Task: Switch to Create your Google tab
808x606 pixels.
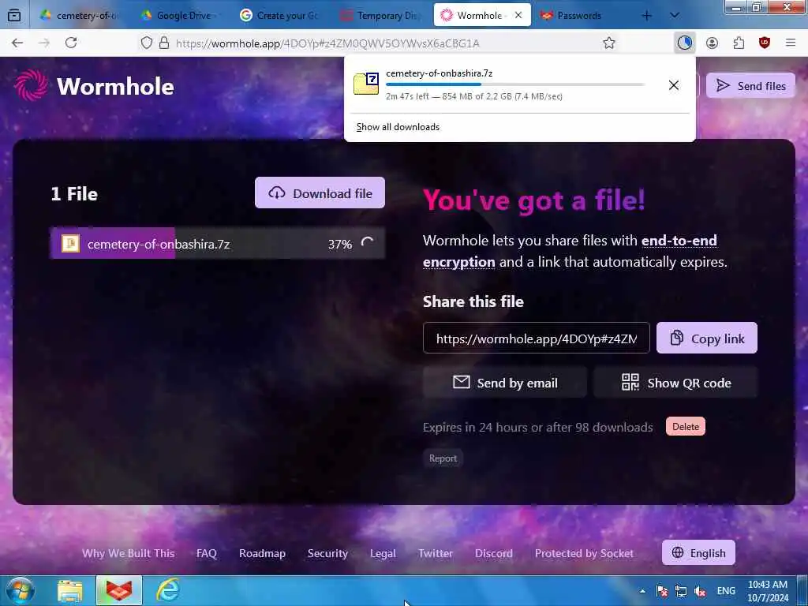Action: click(x=279, y=16)
